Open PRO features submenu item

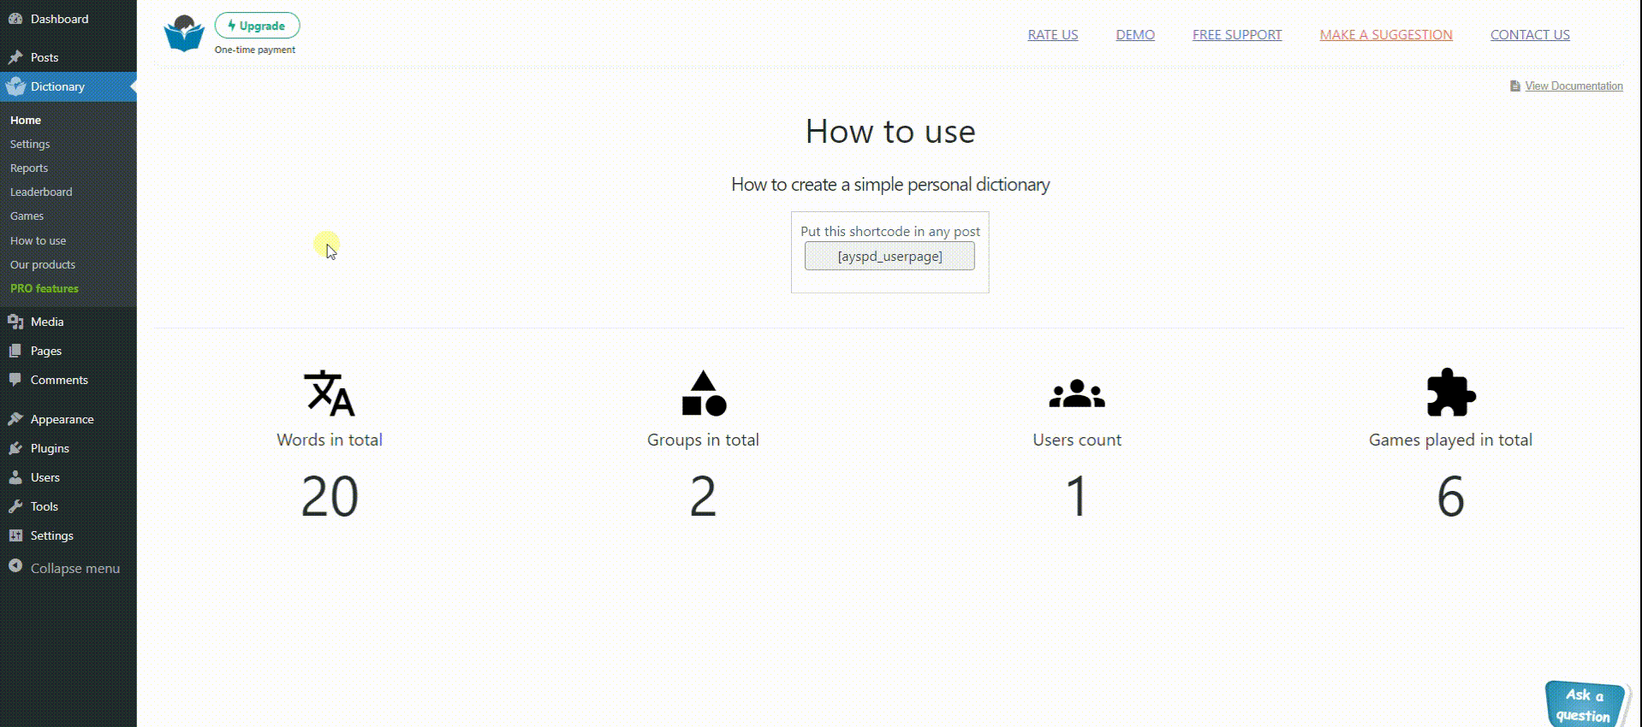pos(45,289)
